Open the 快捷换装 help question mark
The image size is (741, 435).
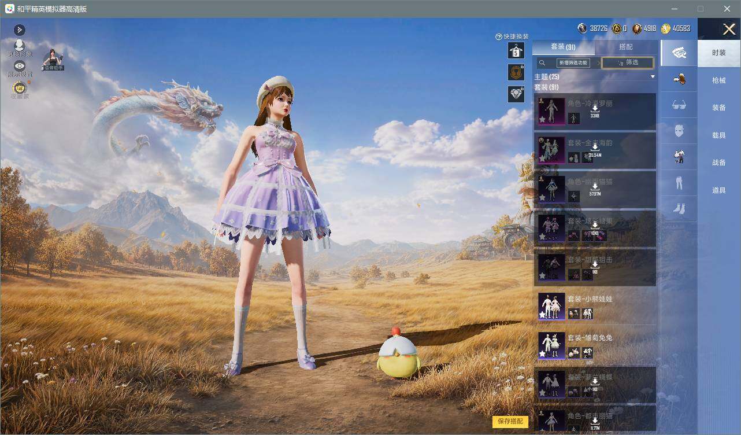(x=499, y=37)
